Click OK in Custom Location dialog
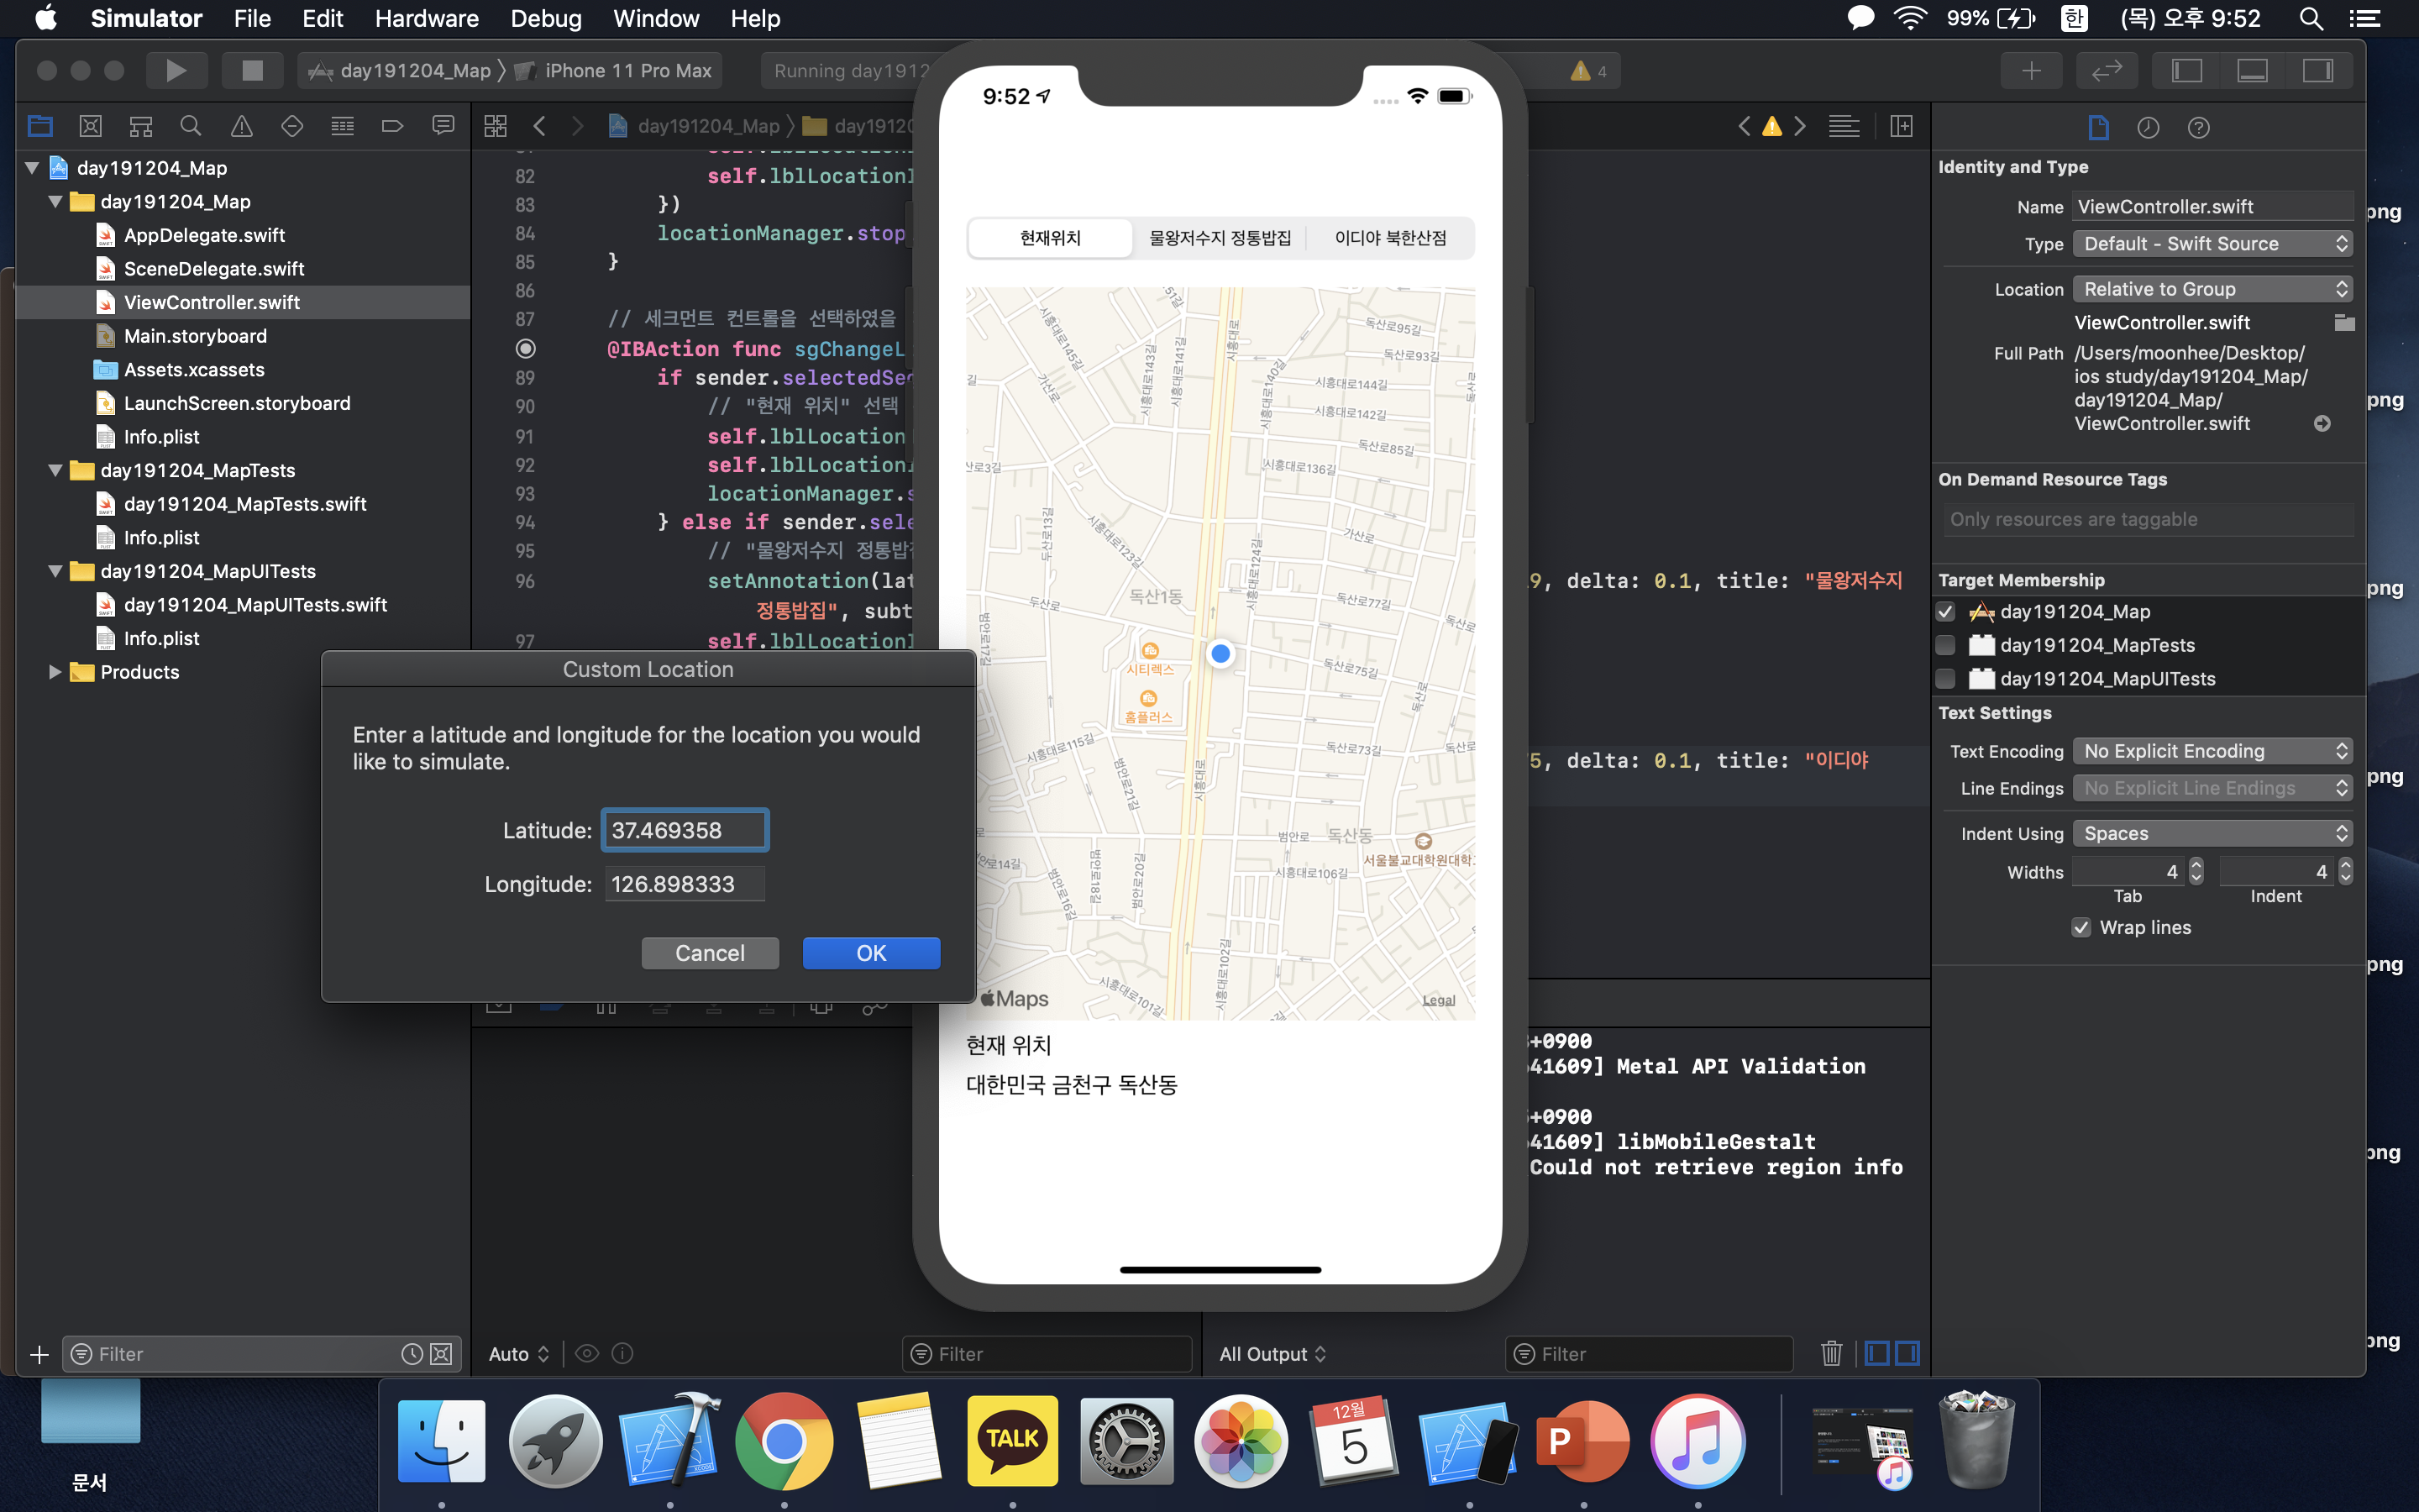 click(871, 953)
